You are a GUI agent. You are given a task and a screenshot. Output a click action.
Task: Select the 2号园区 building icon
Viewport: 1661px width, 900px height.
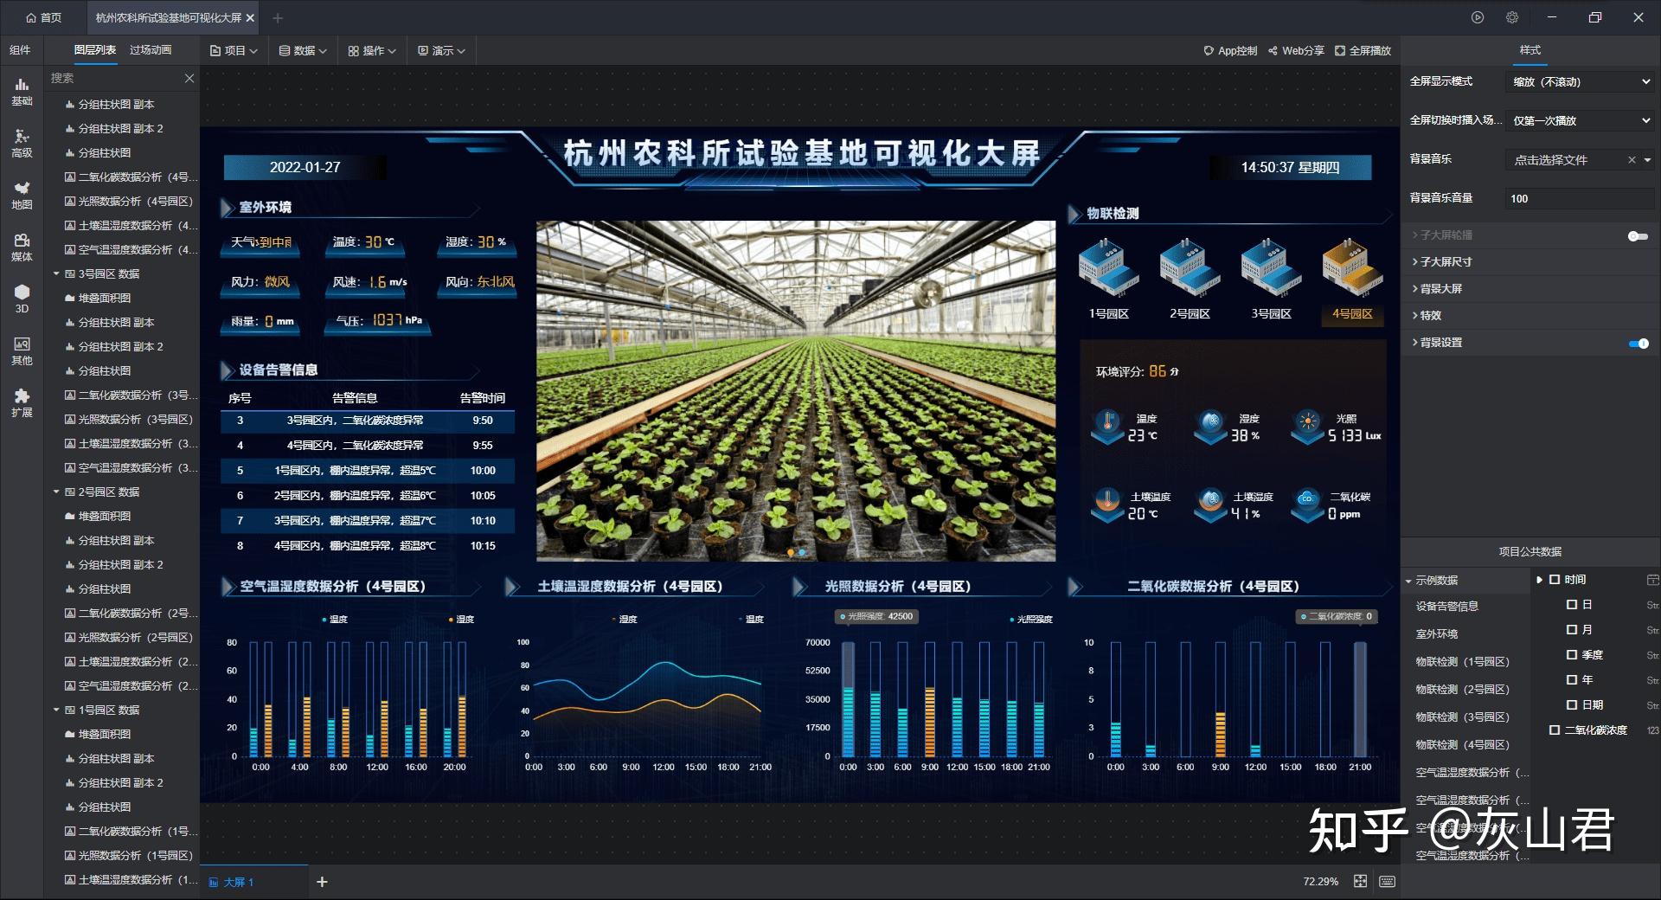(x=1190, y=268)
